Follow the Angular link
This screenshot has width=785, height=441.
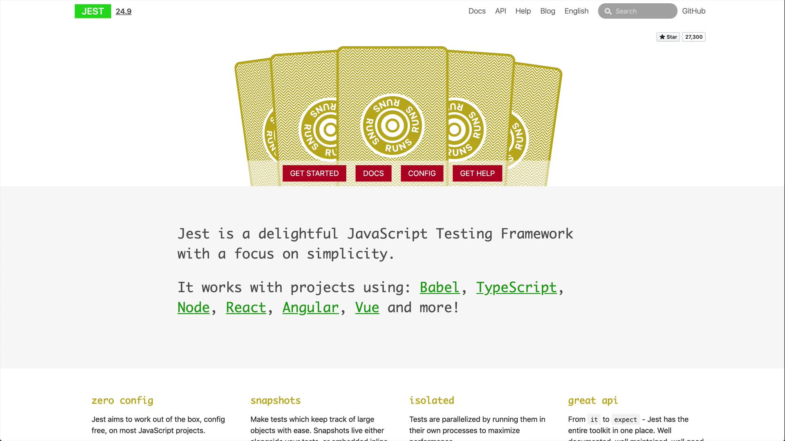click(310, 307)
